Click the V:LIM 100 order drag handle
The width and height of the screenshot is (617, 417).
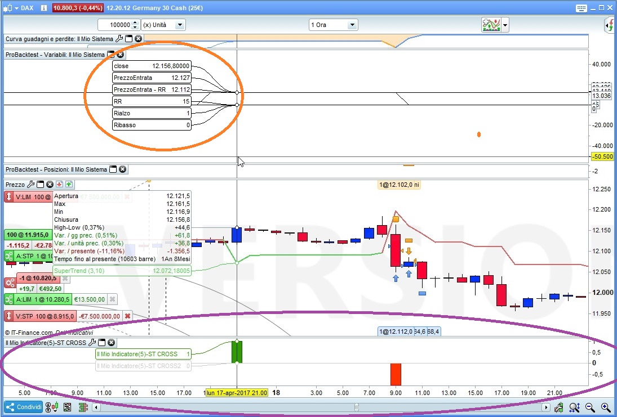(x=9, y=197)
